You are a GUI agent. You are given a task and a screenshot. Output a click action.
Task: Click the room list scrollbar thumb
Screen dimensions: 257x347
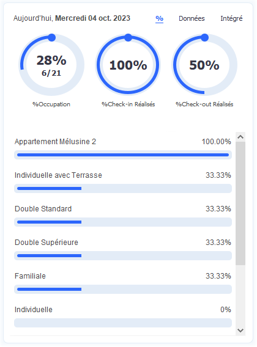[240, 203]
